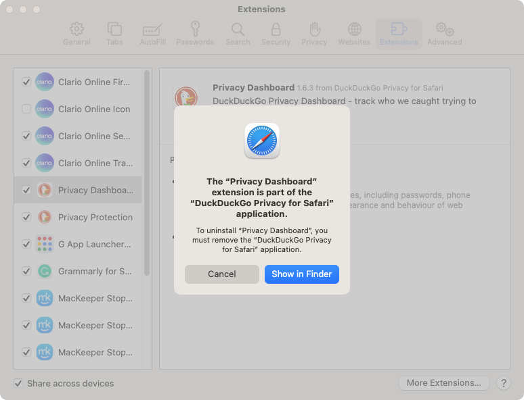Click the Clario Online Tra... extension icon

tap(45, 163)
